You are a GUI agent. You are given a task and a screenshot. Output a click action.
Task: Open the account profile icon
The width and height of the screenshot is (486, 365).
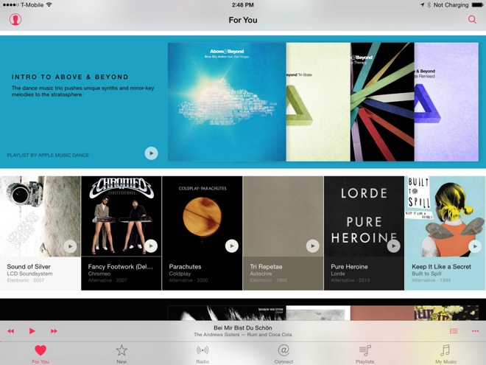click(x=15, y=19)
